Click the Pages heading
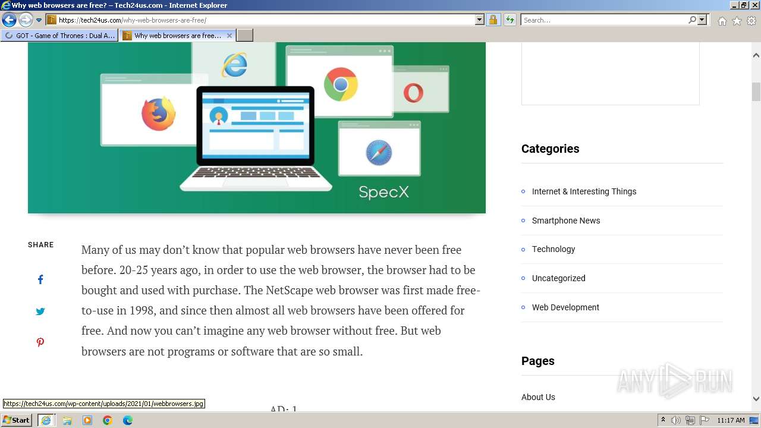 click(x=538, y=361)
